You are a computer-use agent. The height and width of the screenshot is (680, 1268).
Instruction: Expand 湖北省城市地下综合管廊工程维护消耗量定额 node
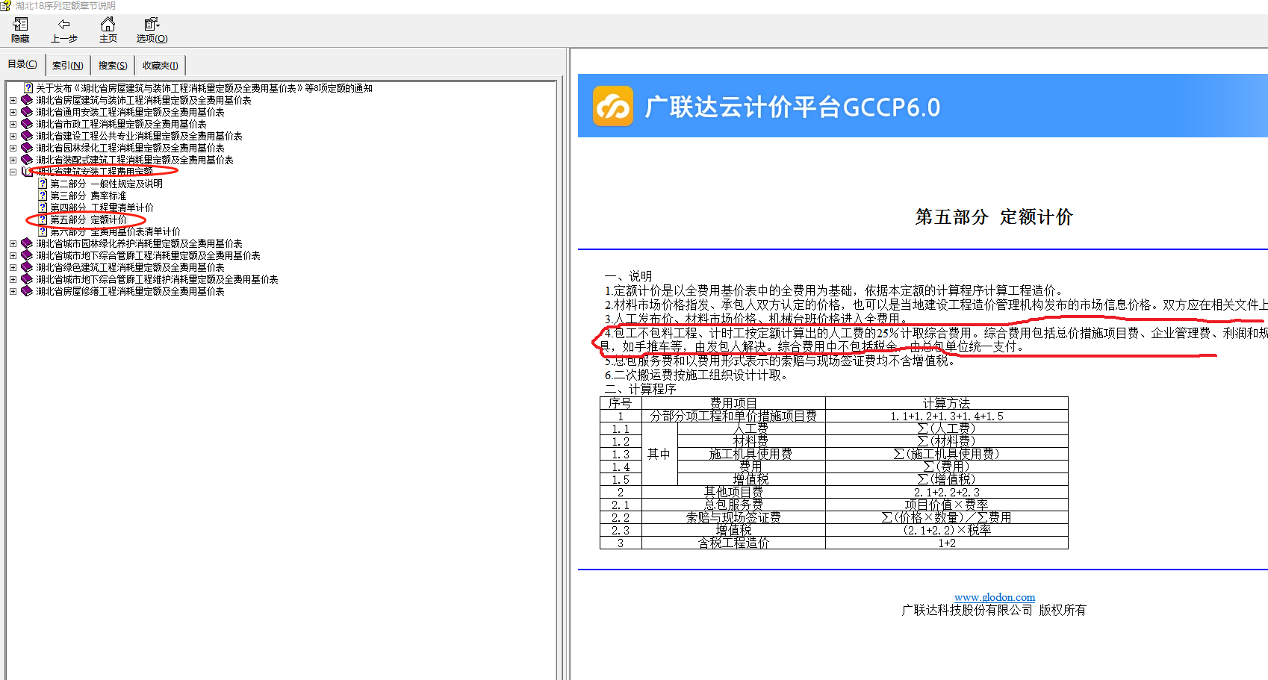[13, 279]
